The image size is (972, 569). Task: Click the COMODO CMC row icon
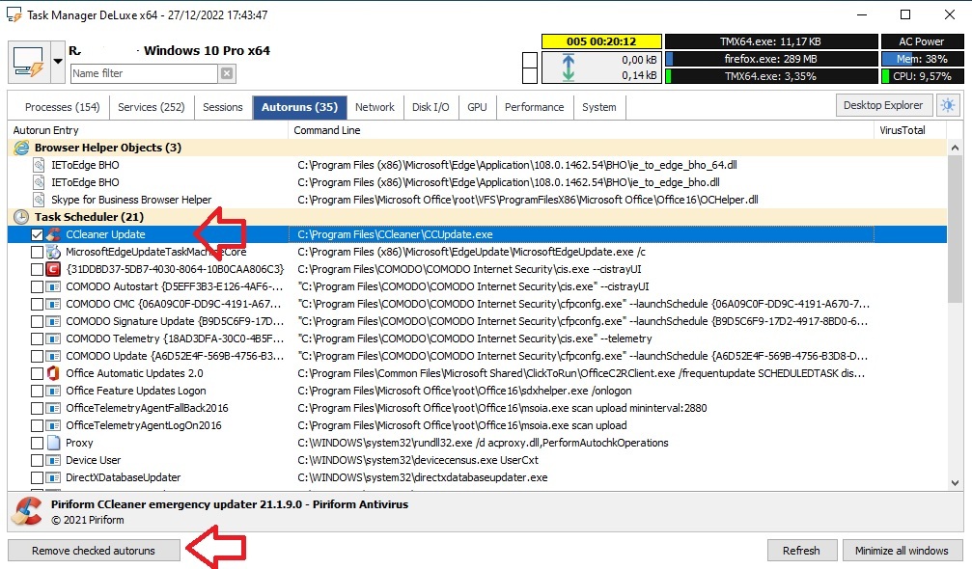pyautogui.click(x=53, y=304)
